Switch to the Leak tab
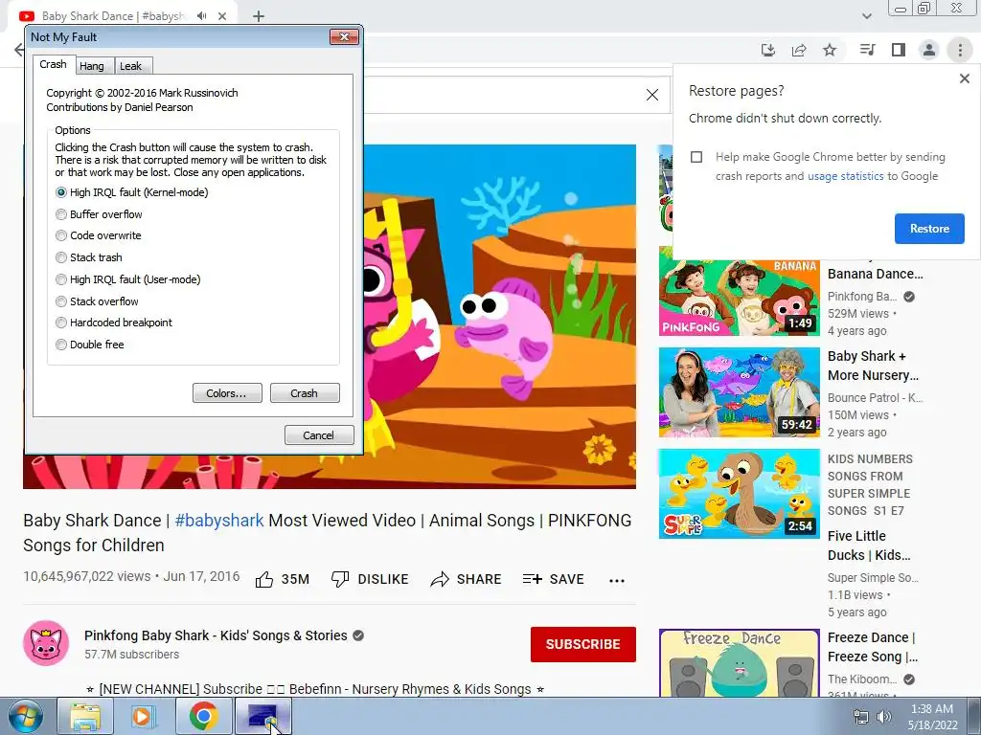981x735 pixels. 130,66
